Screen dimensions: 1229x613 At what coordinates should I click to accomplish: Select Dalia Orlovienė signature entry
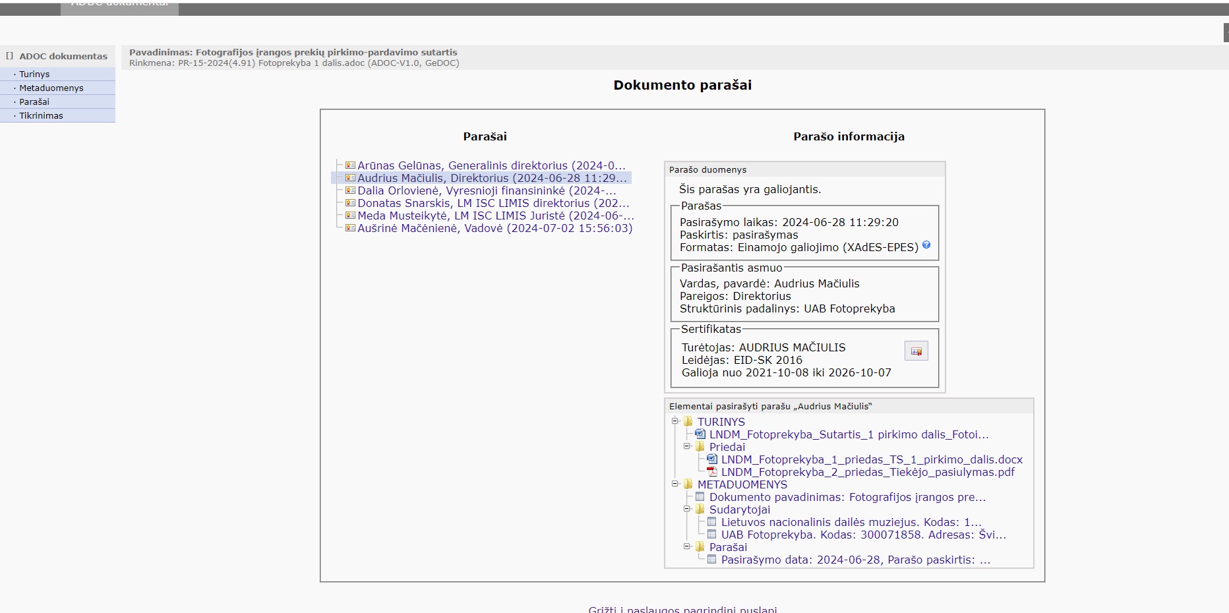point(487,190)
